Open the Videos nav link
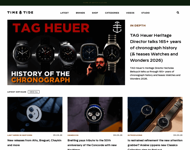The image size is (190, 150). click(130, 13)
